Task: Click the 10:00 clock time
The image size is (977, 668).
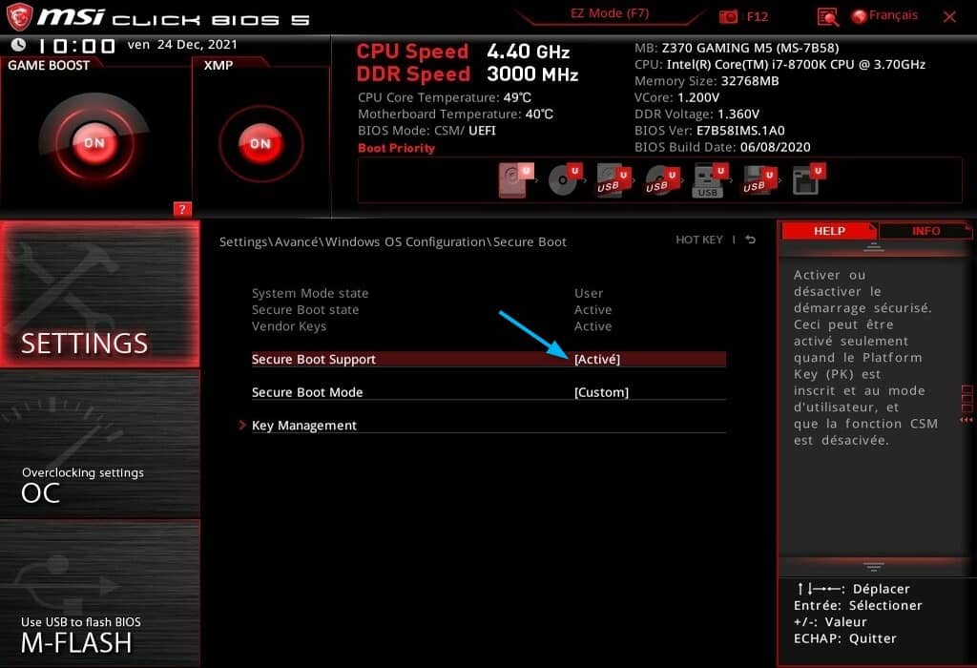Action: click(76, 46)
